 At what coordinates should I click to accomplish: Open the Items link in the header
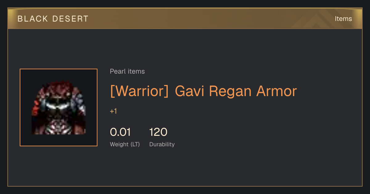coord(343,19)
